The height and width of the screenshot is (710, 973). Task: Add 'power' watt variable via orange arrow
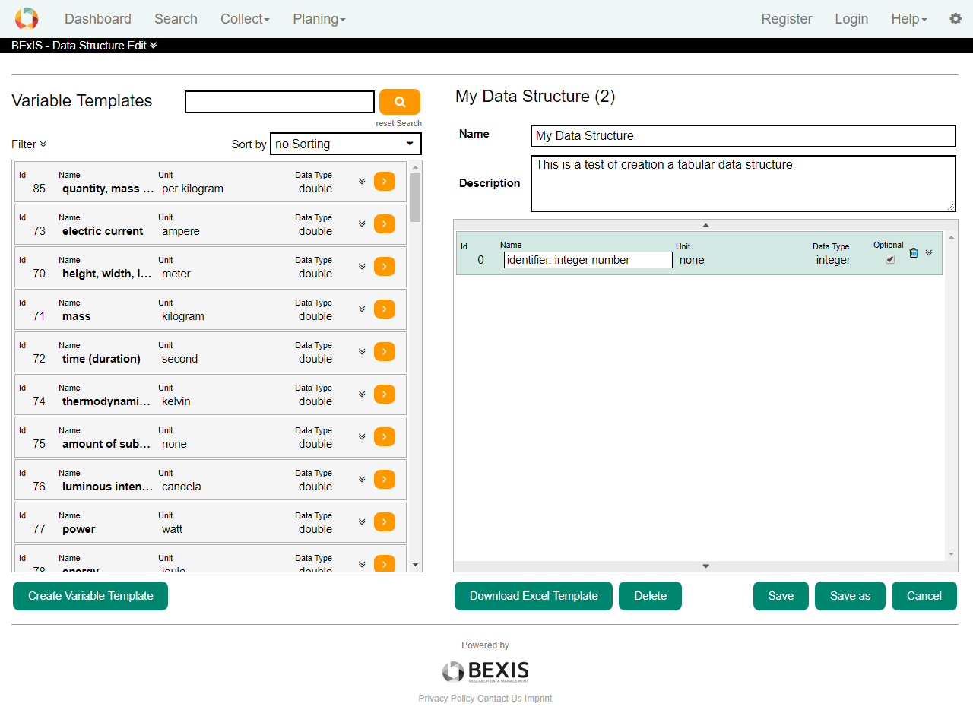(385, 521)
